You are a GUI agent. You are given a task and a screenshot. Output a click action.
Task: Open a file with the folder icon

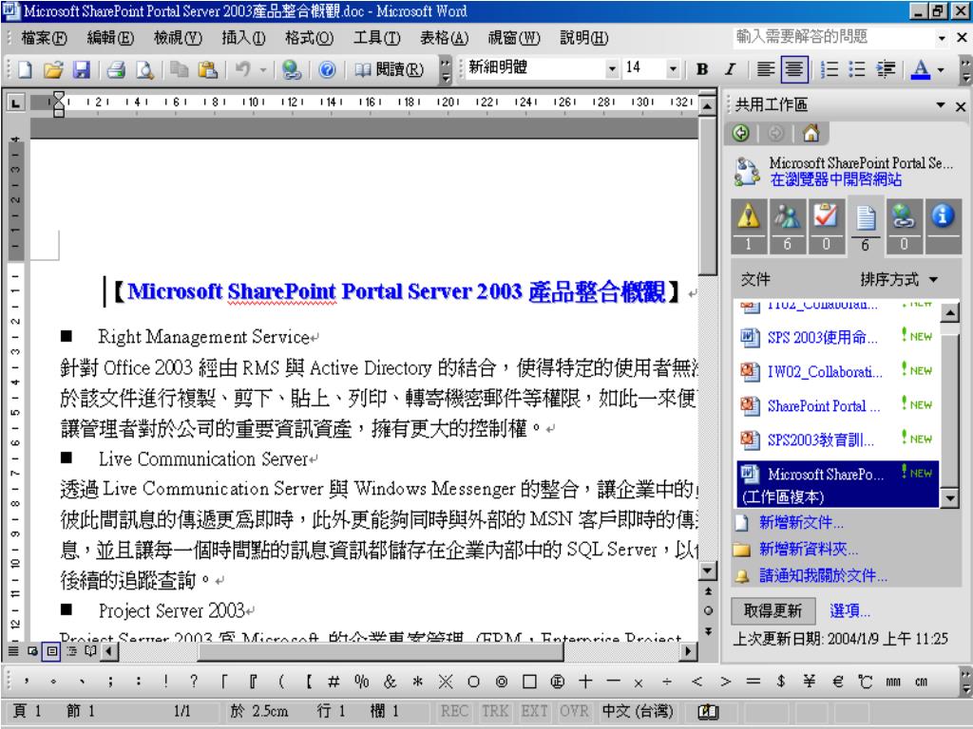[53, 69]
